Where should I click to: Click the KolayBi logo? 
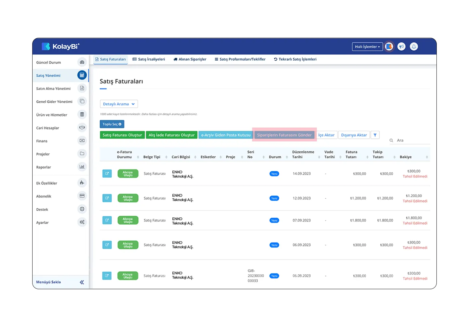[60, 46]
